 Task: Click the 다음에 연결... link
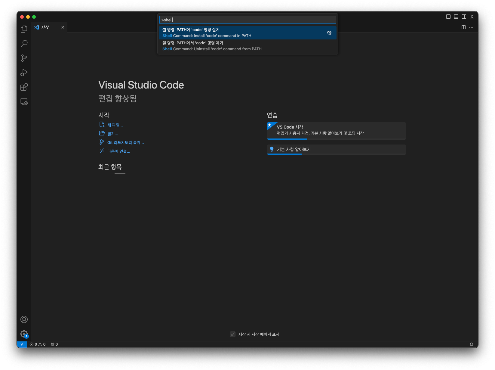[x=118, y=151]
